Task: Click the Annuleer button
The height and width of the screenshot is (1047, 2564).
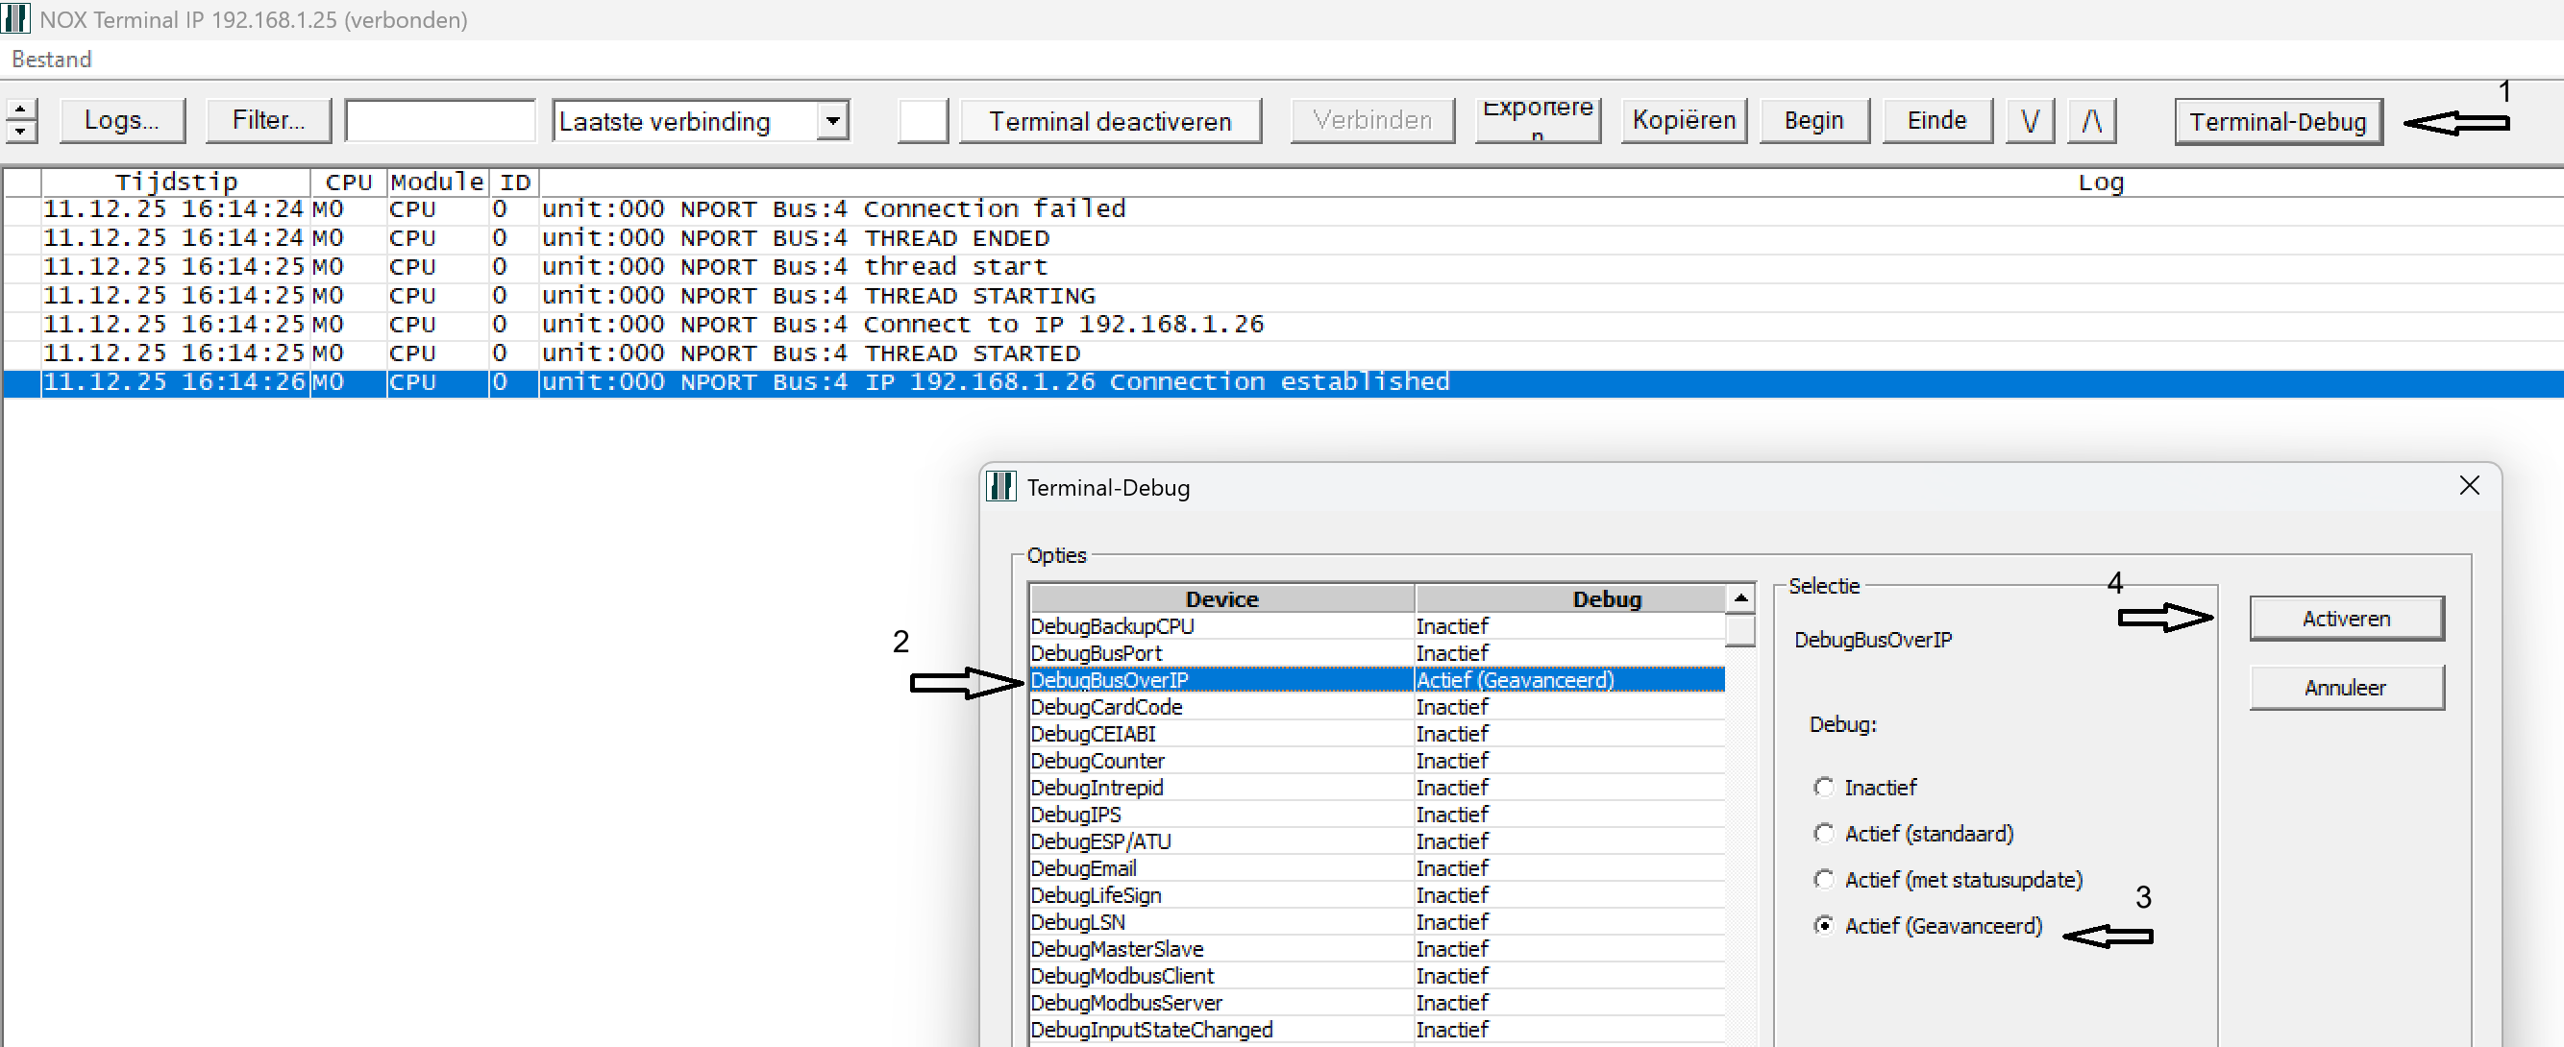Action: tap(2345, 688)
